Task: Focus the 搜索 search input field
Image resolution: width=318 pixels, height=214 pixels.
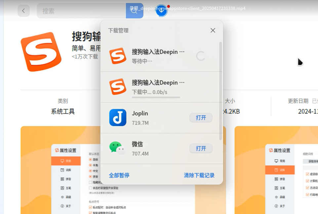Action: click(81, 11)
